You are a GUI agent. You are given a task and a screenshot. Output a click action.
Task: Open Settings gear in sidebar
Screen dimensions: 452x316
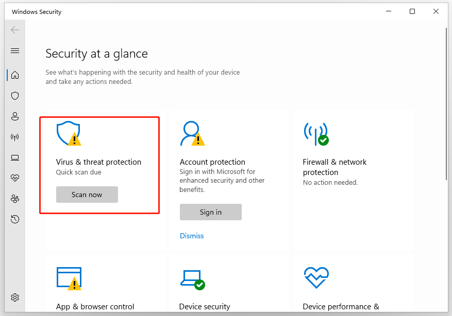click(15, 297)
